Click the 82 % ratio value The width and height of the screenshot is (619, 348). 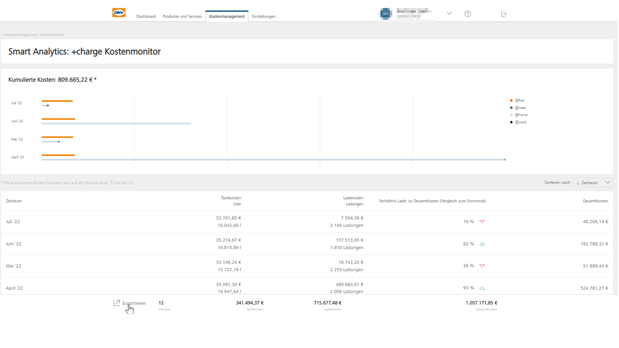[x=469, y=244]
